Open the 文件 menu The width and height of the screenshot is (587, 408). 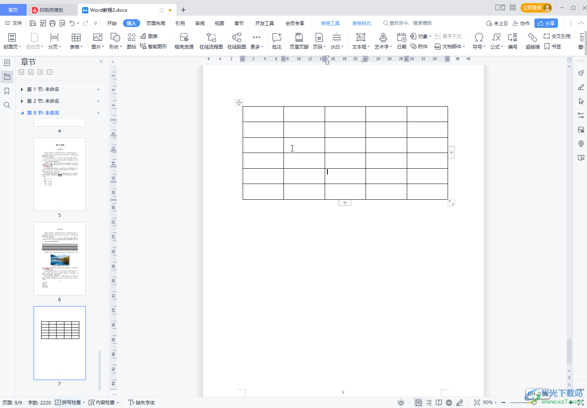coord(13,23)
